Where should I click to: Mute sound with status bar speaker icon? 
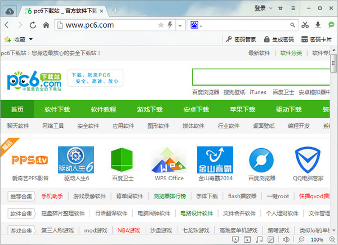click(286, 239)
